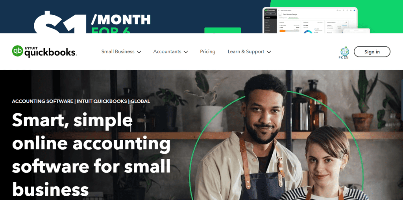The image size is (403, 200).
Task: Click the $1/month promo offer text
Action: 92,23
